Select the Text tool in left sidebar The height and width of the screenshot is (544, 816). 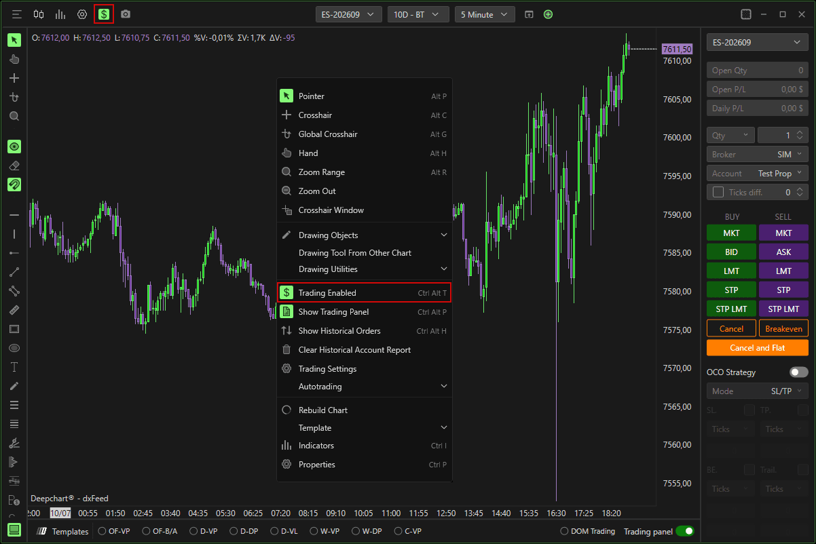coord(14,367)
